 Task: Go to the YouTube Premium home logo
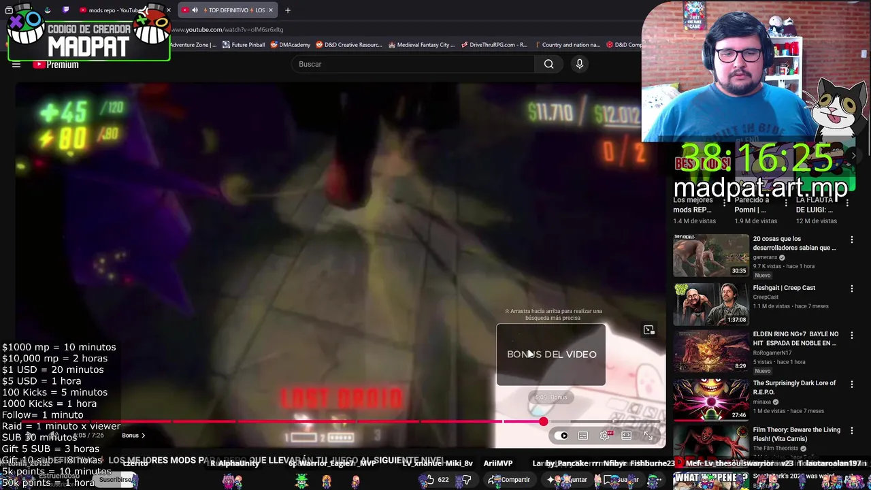(56, 65)
